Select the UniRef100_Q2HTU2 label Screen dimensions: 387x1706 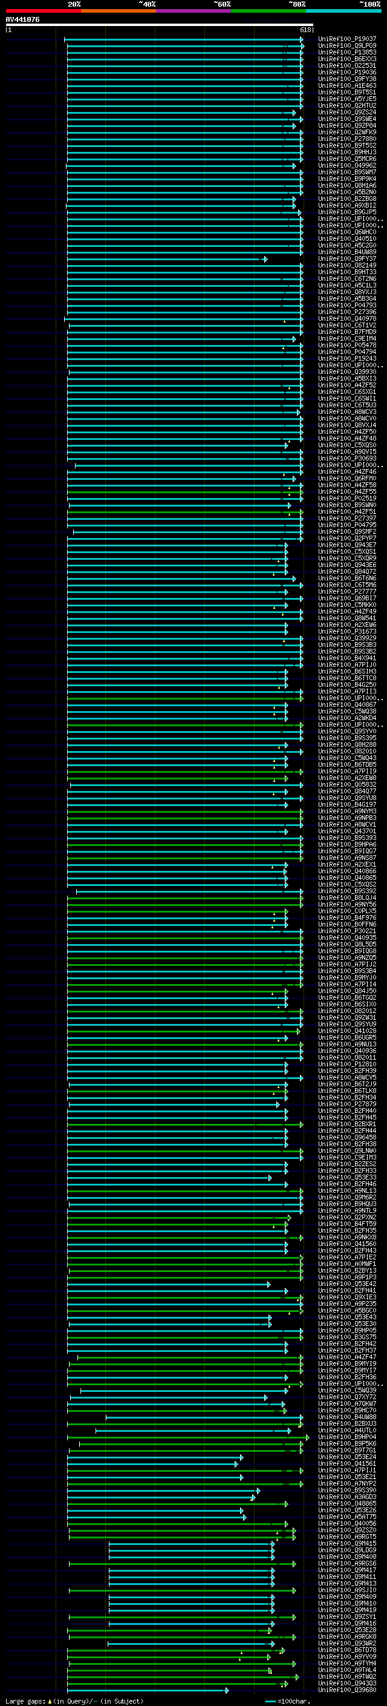point(346,105)
